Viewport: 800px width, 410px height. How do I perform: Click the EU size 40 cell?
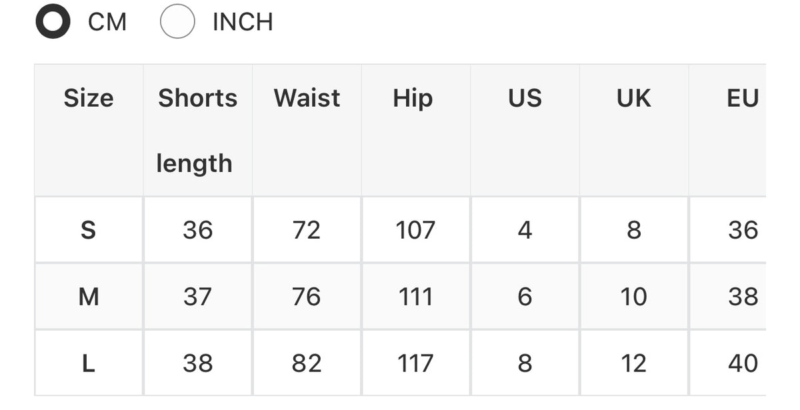(x=728, y=363)
